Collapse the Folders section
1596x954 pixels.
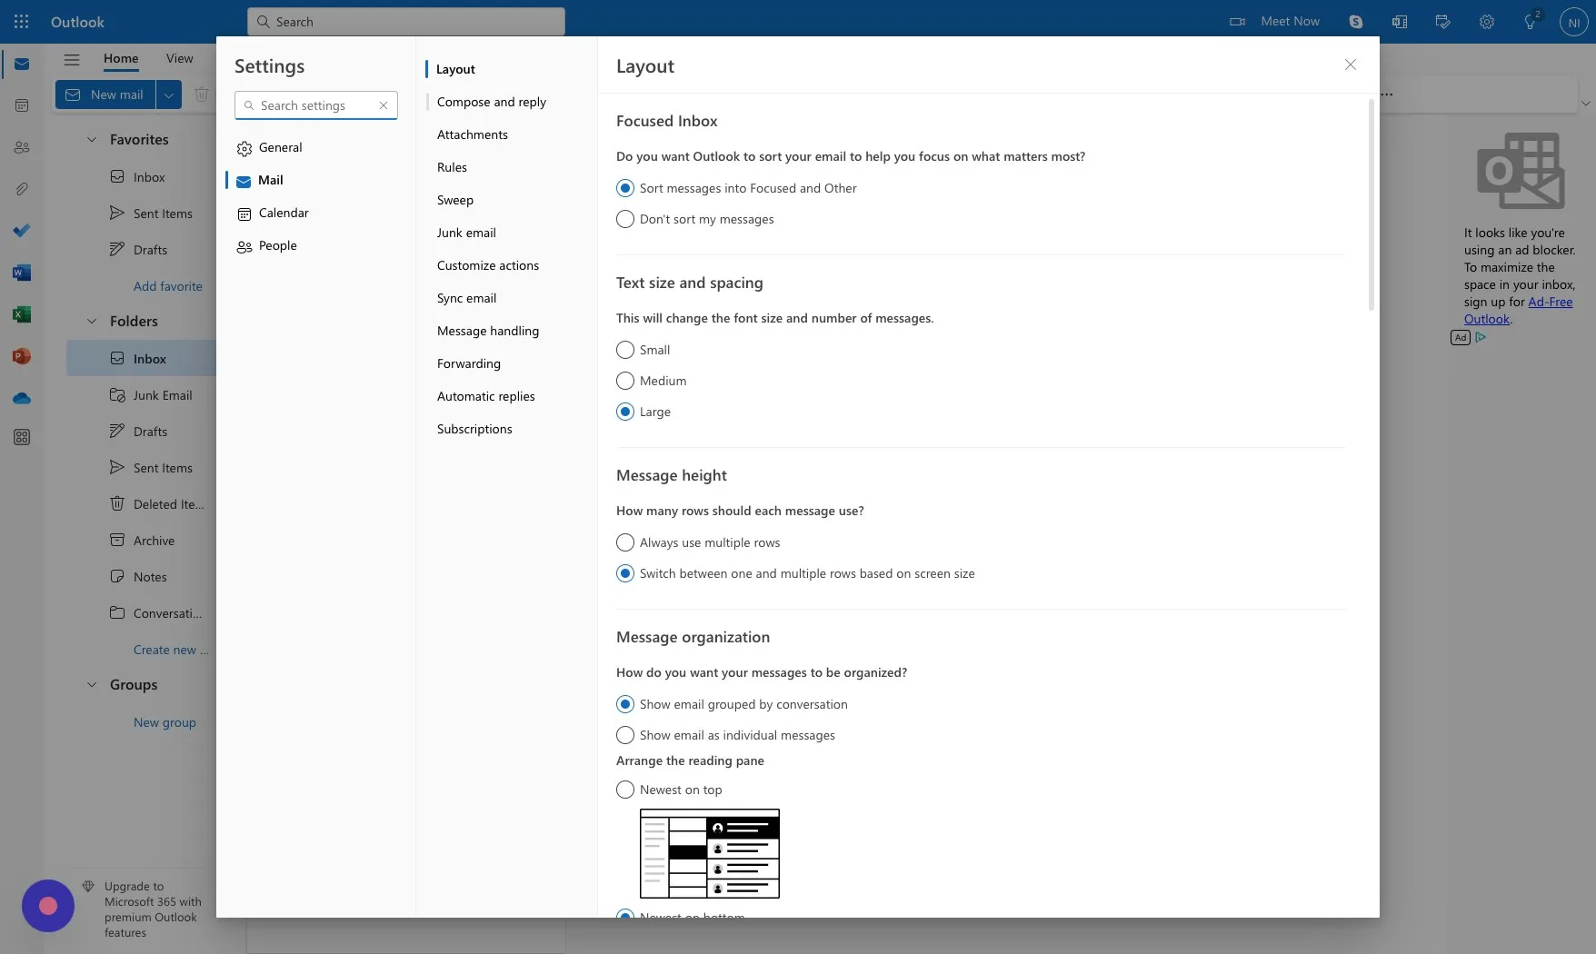(x=91, y=321)
